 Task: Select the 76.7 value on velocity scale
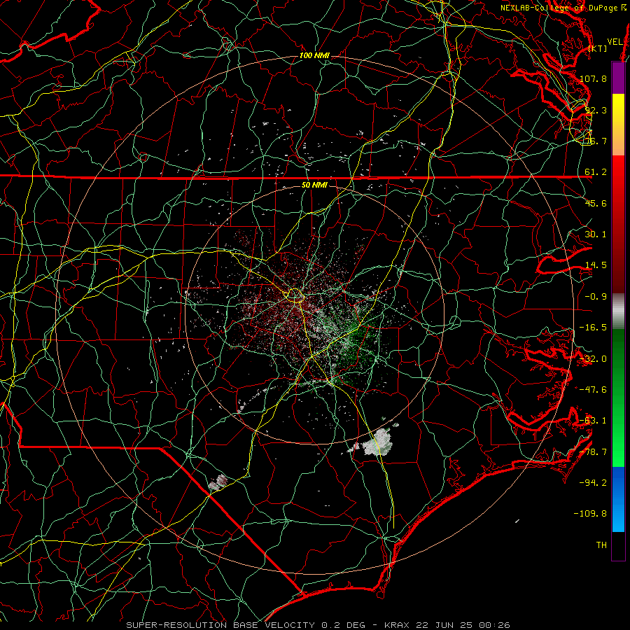click(x=596, y=141)
